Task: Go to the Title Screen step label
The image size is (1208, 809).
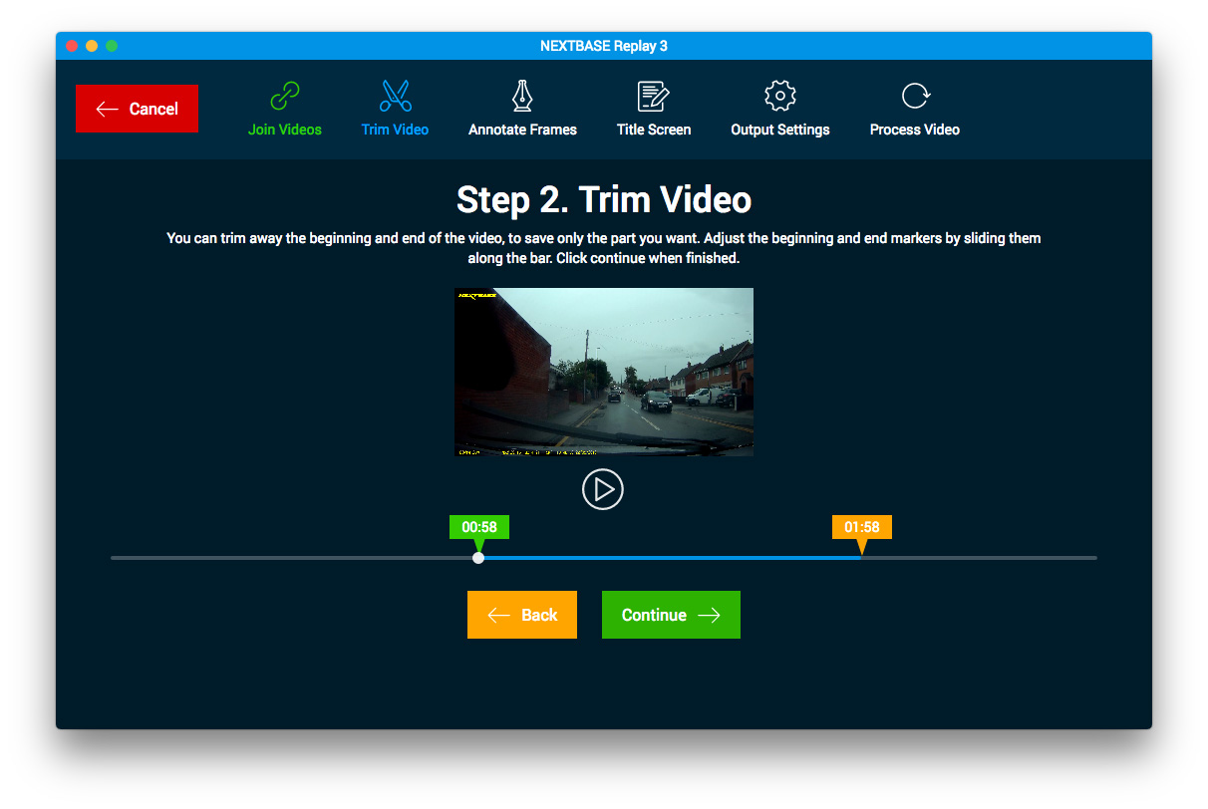Action: pos(654,130)
